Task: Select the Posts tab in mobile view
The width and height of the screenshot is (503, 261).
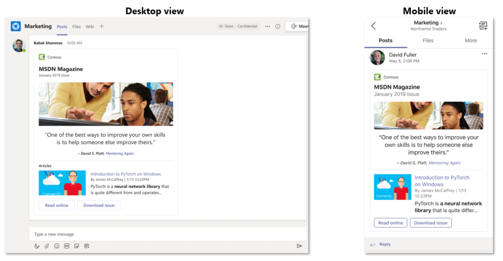Action: coord(386,40)
